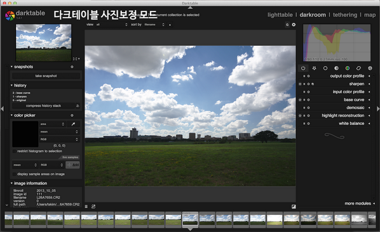Toggle the sharpen module on/off
The height and width of the screenshot is (232, 380).
300,84
